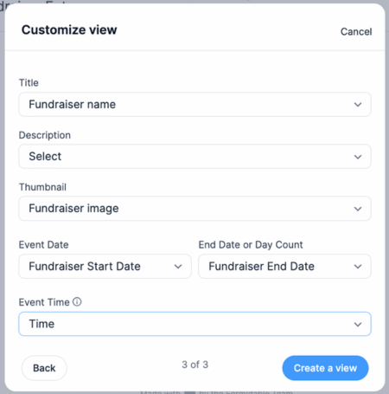Screen dimensions: 389x394
Task: Open End Date or Day Count dropdown
Action: point(284,266)
